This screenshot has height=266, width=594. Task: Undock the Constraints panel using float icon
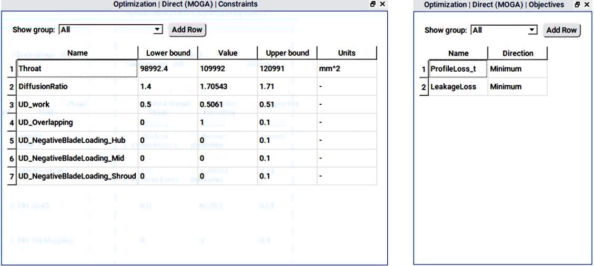tap(373, 4)
